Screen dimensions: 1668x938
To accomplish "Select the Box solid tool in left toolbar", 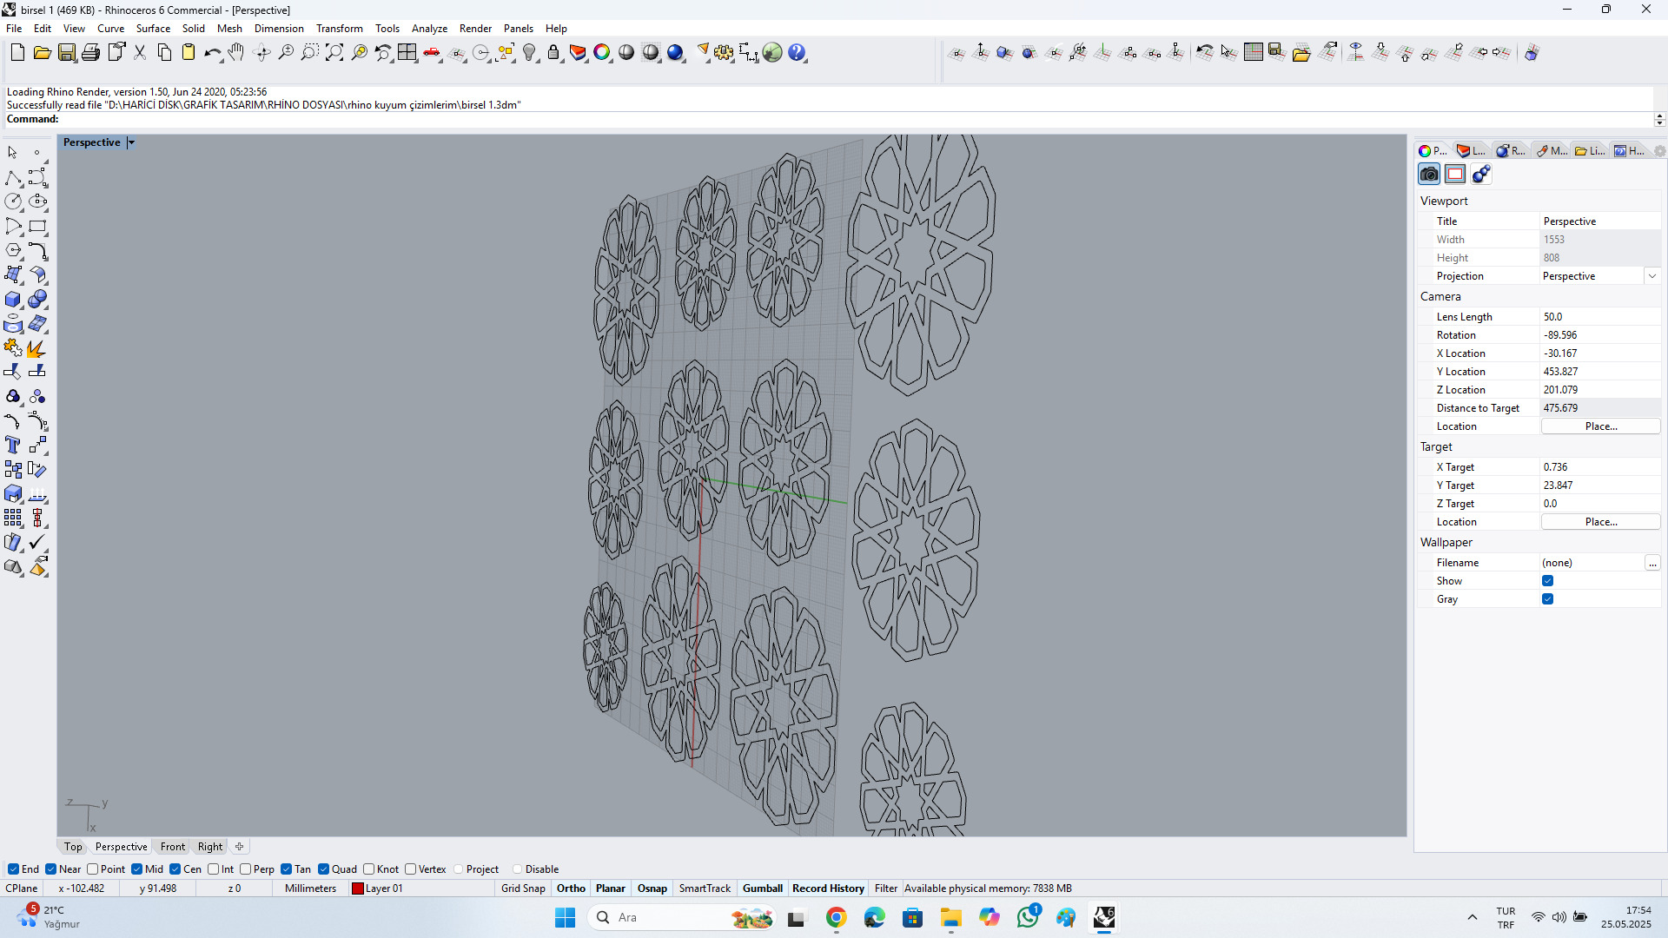I will tap(13, 300).
